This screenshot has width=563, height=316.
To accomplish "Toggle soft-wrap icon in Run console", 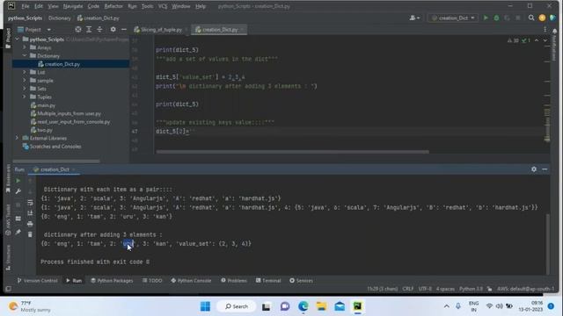I will pos(30,203).
